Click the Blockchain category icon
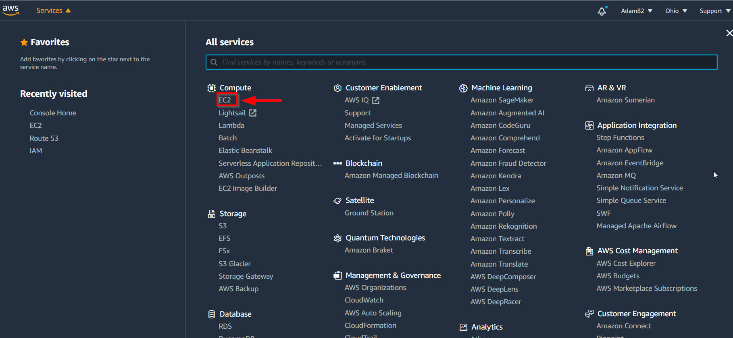The width and height of the screenshot is (733, 338). [337, 163]
